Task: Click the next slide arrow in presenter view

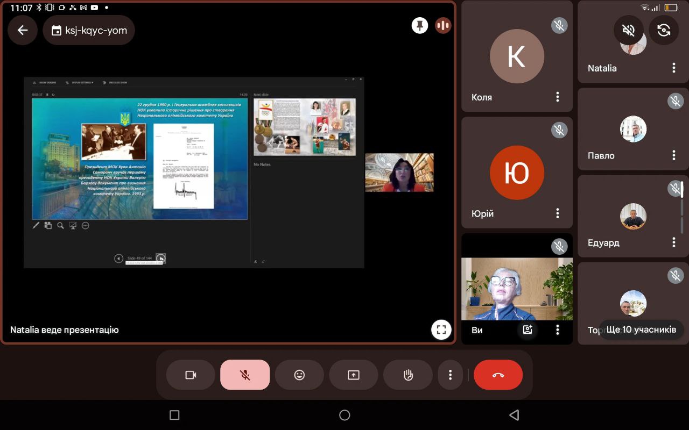Action: tap(160, 259)
